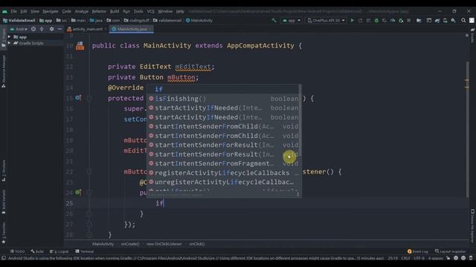Click the class gutter icon on line 10
476x267 pixels.
[x=80, y=46]
